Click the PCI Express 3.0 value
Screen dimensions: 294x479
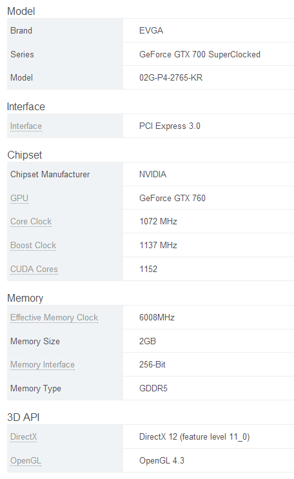(x=170, y=126)
